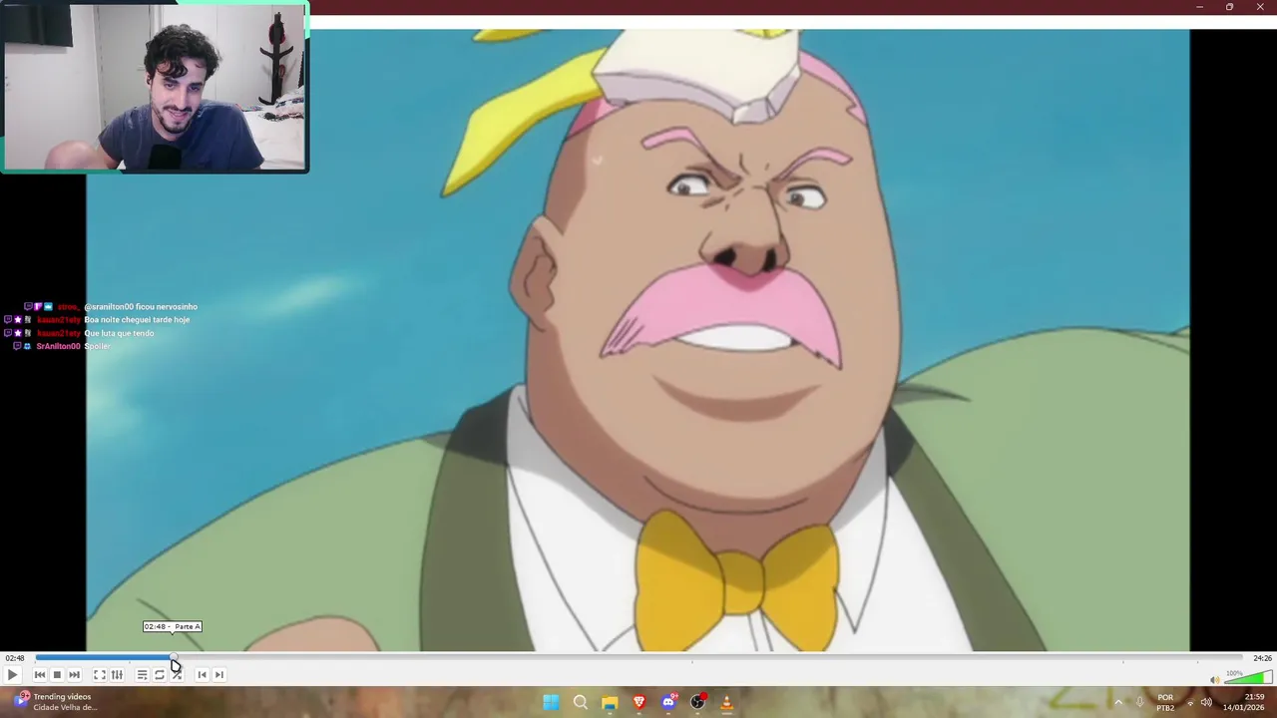1277x718 pixels.
Task: Click the username SrAnilton00 in chat
Action: click(58, 346)
